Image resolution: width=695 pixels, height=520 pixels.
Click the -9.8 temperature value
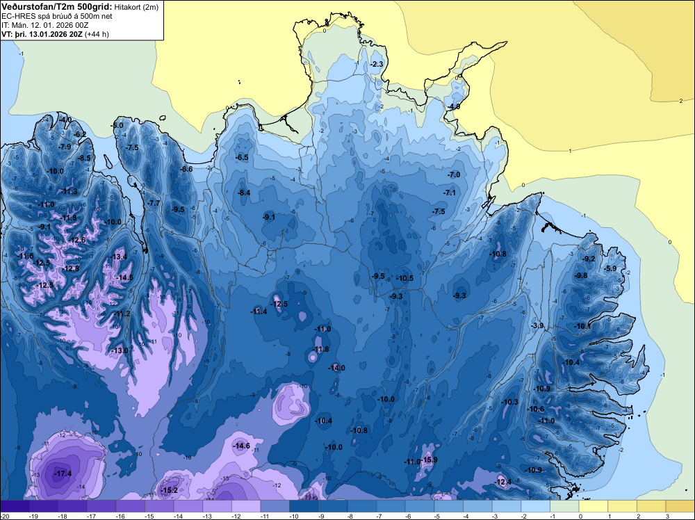[580, 276]
